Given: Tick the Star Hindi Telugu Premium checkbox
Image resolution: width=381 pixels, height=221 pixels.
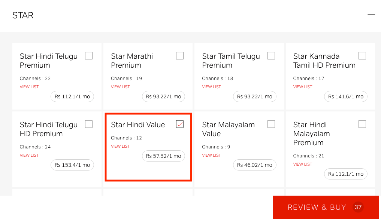Looking at the screenshot, I should click(89, 56).
